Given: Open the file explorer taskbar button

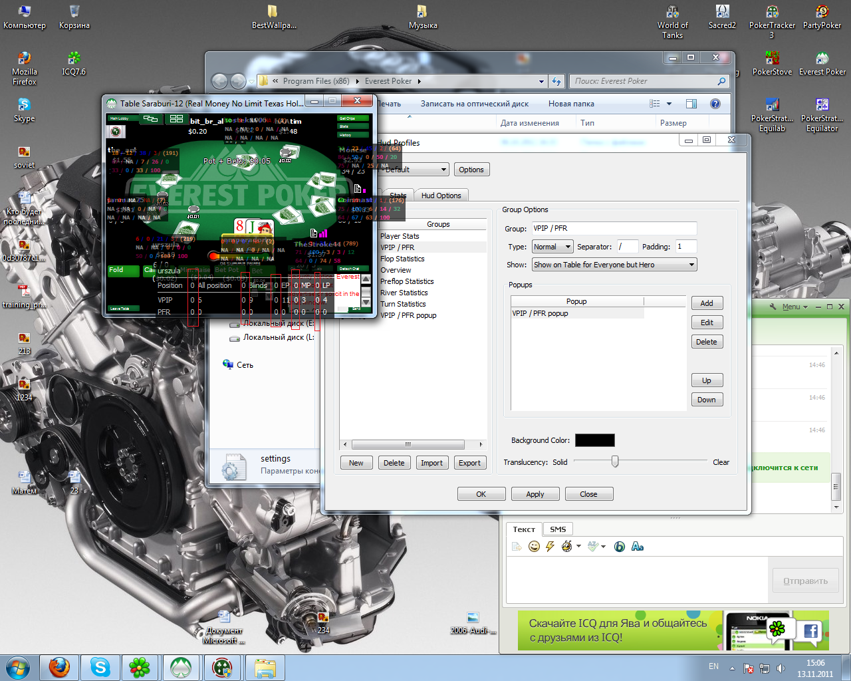Looking at the screenshot, I should (265, 667).
